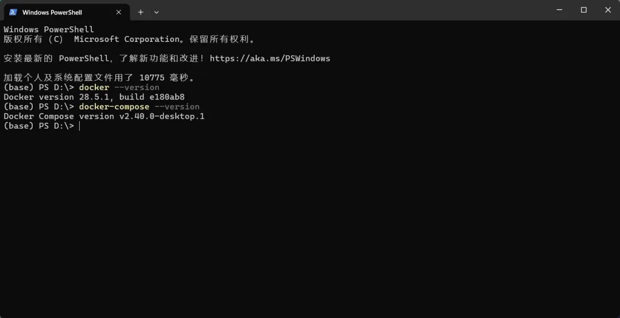
Task: Minimize the terminal window
Action: point(559,10)
